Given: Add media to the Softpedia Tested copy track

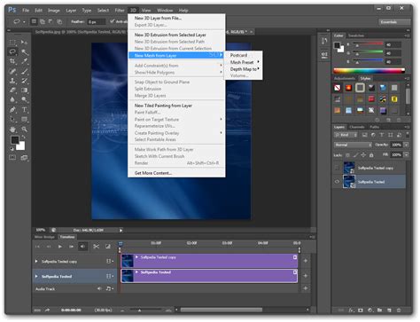Looking at the screenshot, I should pyautogui.click(x=306, y=261).
